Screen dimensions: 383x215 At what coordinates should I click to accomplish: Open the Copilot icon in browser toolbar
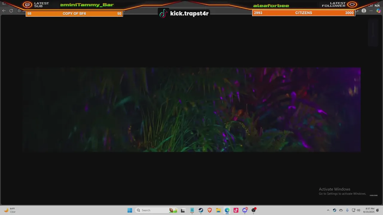tap(379, 11)
